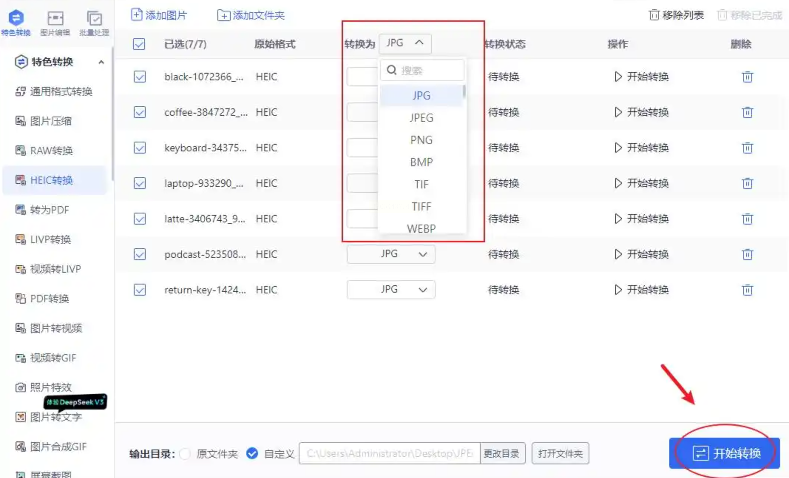Click 移除列表 trash icon at top
This screenshot has height=478, width=789.
click(654, 15)
